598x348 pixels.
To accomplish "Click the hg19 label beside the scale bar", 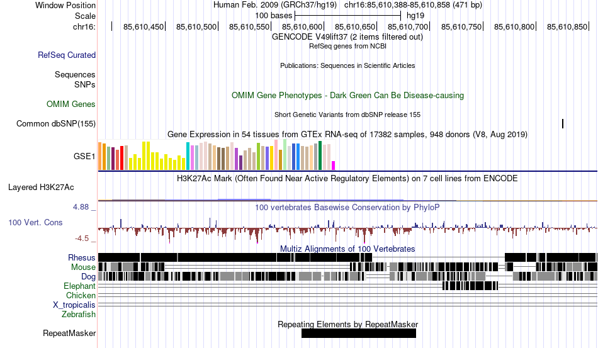I will click(x=415, y=16).
